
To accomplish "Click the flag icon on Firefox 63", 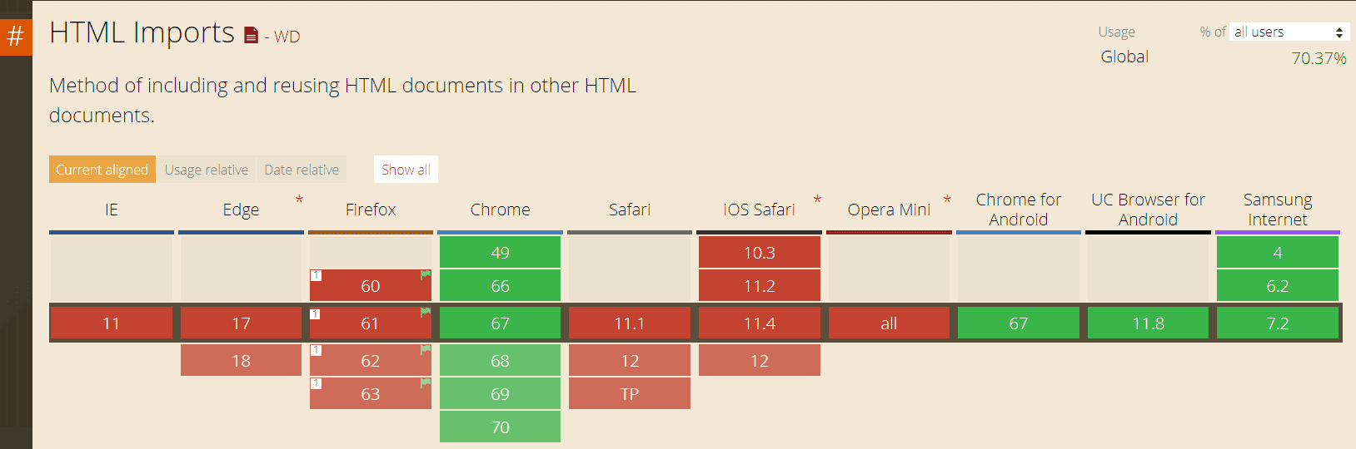I will [x=426, y=383].
